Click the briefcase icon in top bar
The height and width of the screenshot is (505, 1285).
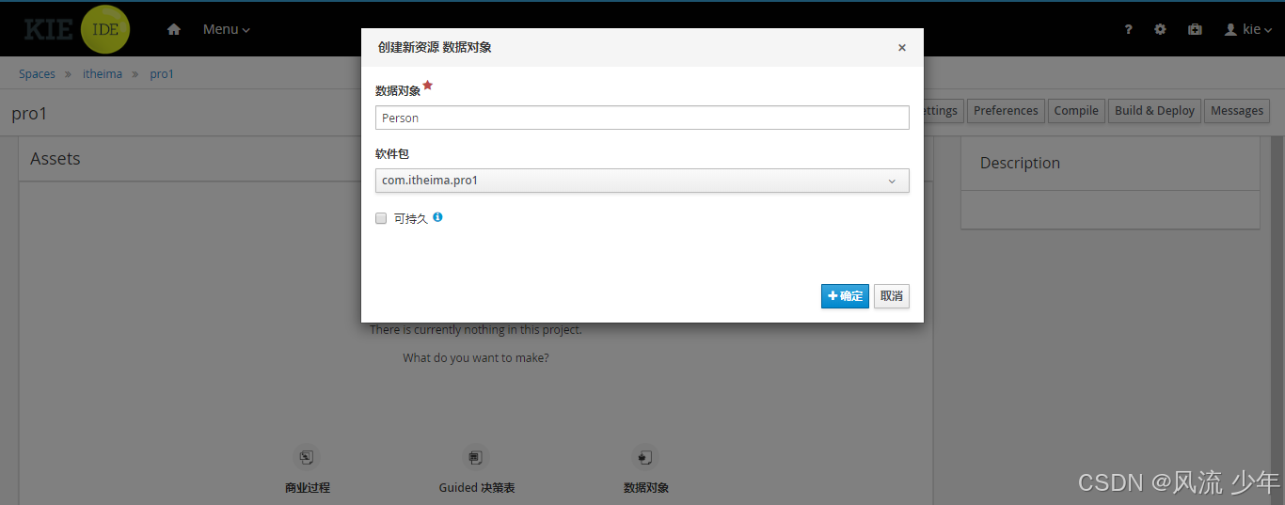(x=1195, y=29)
